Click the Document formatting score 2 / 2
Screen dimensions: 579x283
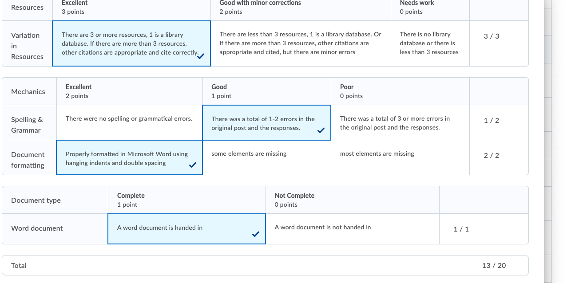click(492, 156)
